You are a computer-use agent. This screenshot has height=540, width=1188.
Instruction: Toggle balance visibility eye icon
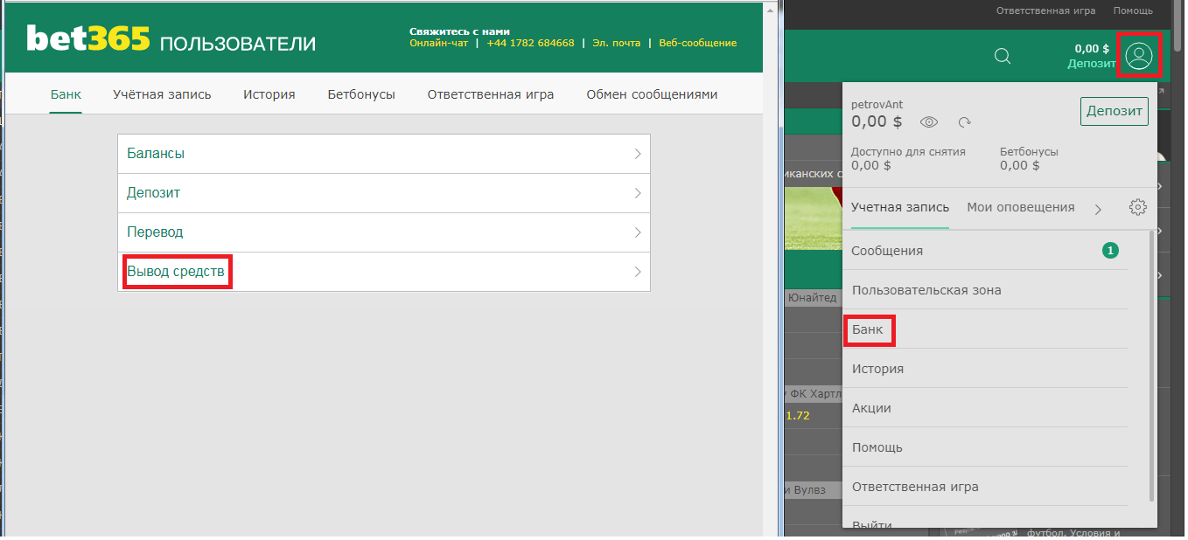pos(928,122)
